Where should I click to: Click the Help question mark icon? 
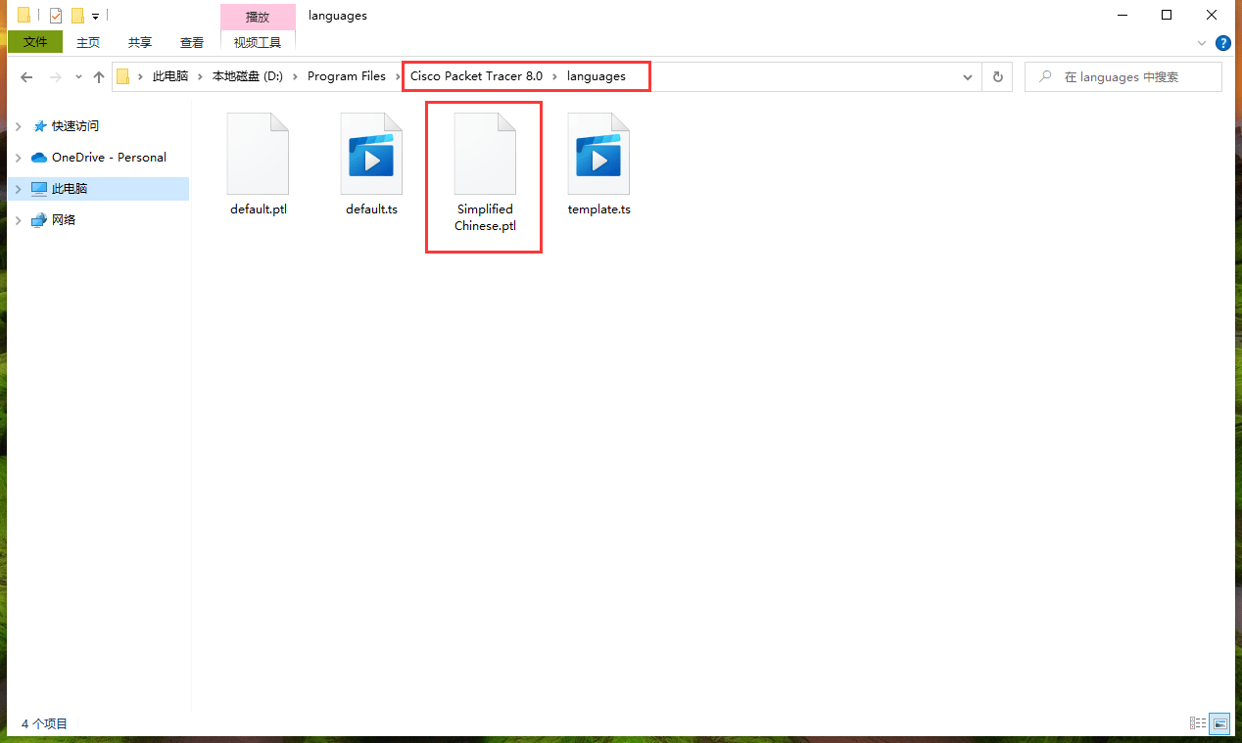tap(1222, 43)
